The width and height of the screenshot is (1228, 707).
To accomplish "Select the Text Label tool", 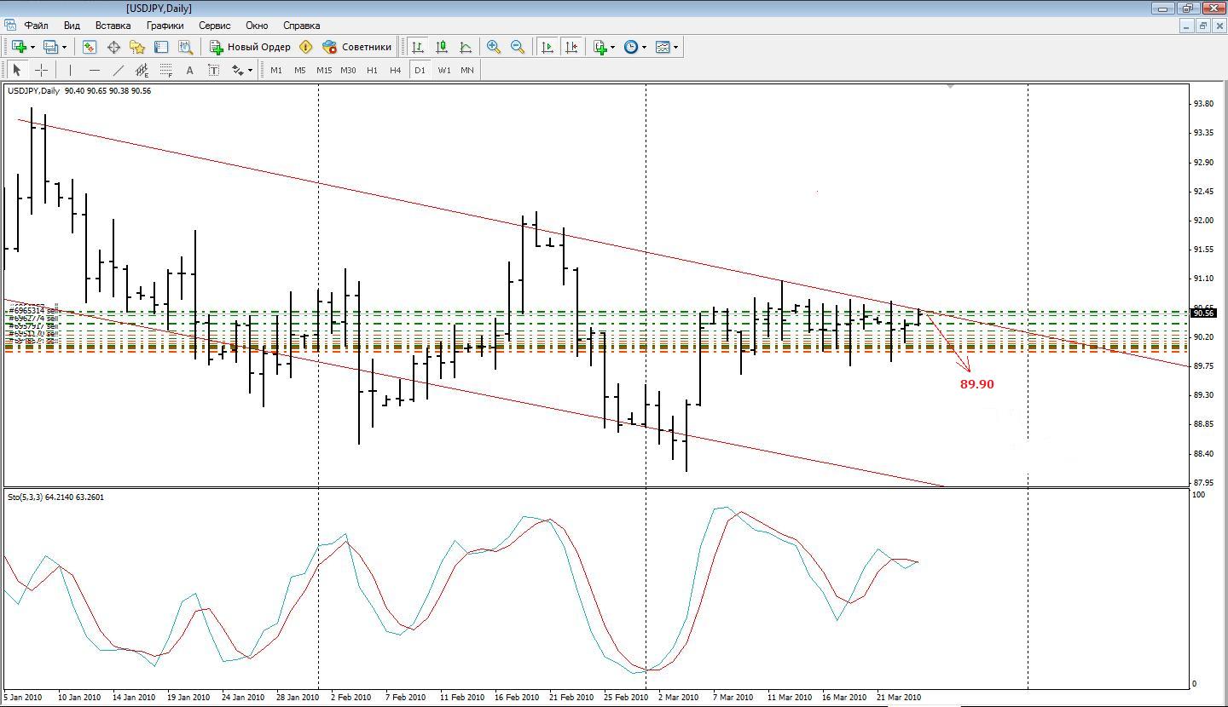I will (213, 70).
